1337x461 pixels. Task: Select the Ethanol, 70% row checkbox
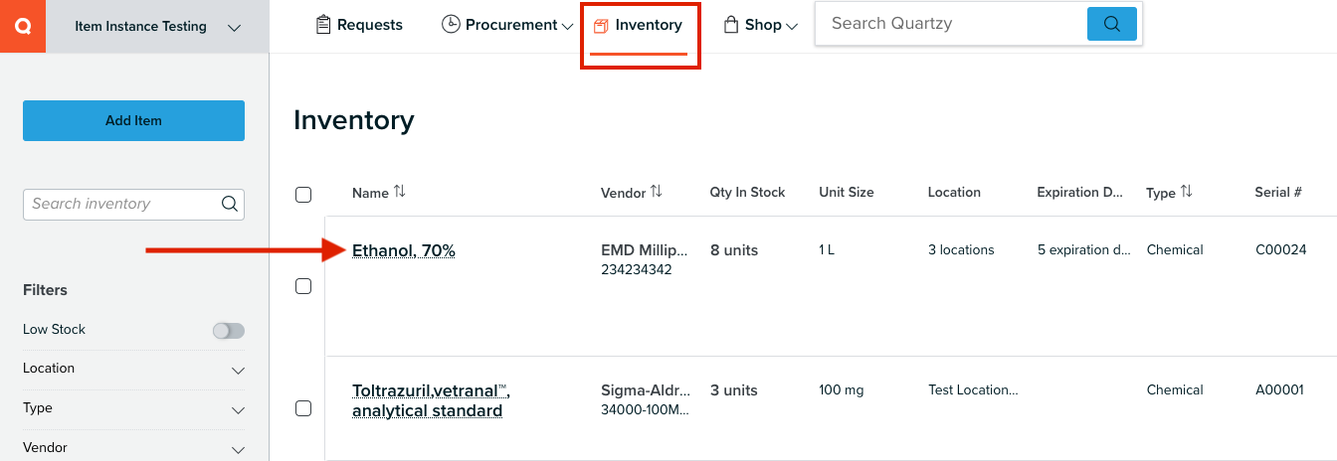pyautogui.click(x=303, y=286)
